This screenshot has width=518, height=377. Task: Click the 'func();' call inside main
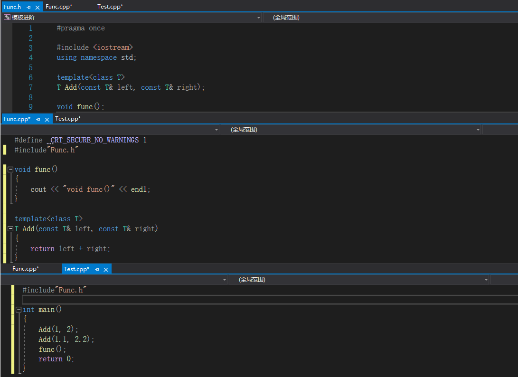[52, 349]
